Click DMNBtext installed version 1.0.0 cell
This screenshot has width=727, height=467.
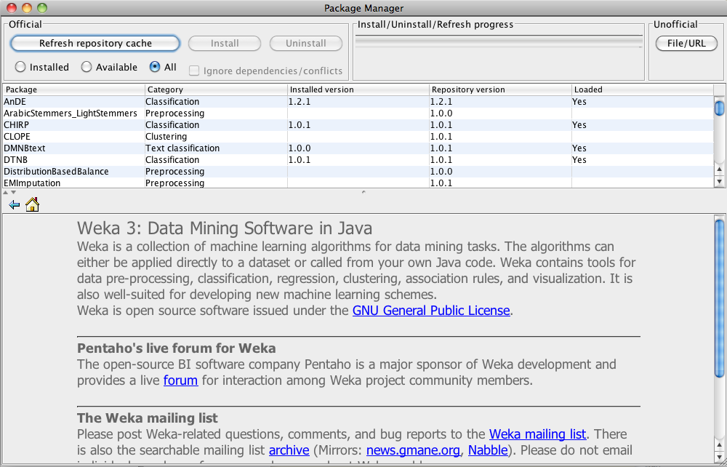pos(358,148)
